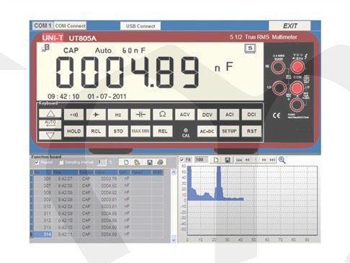Screen dimensions: 350x263
Task: Click the magnifier zoom icon above graph
Action: 282,160
